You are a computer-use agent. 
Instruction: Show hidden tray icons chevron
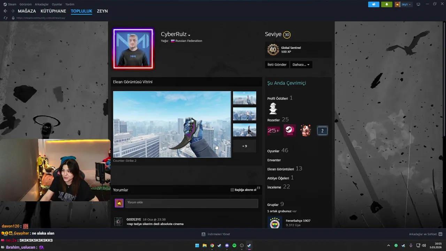coord(389,245)
